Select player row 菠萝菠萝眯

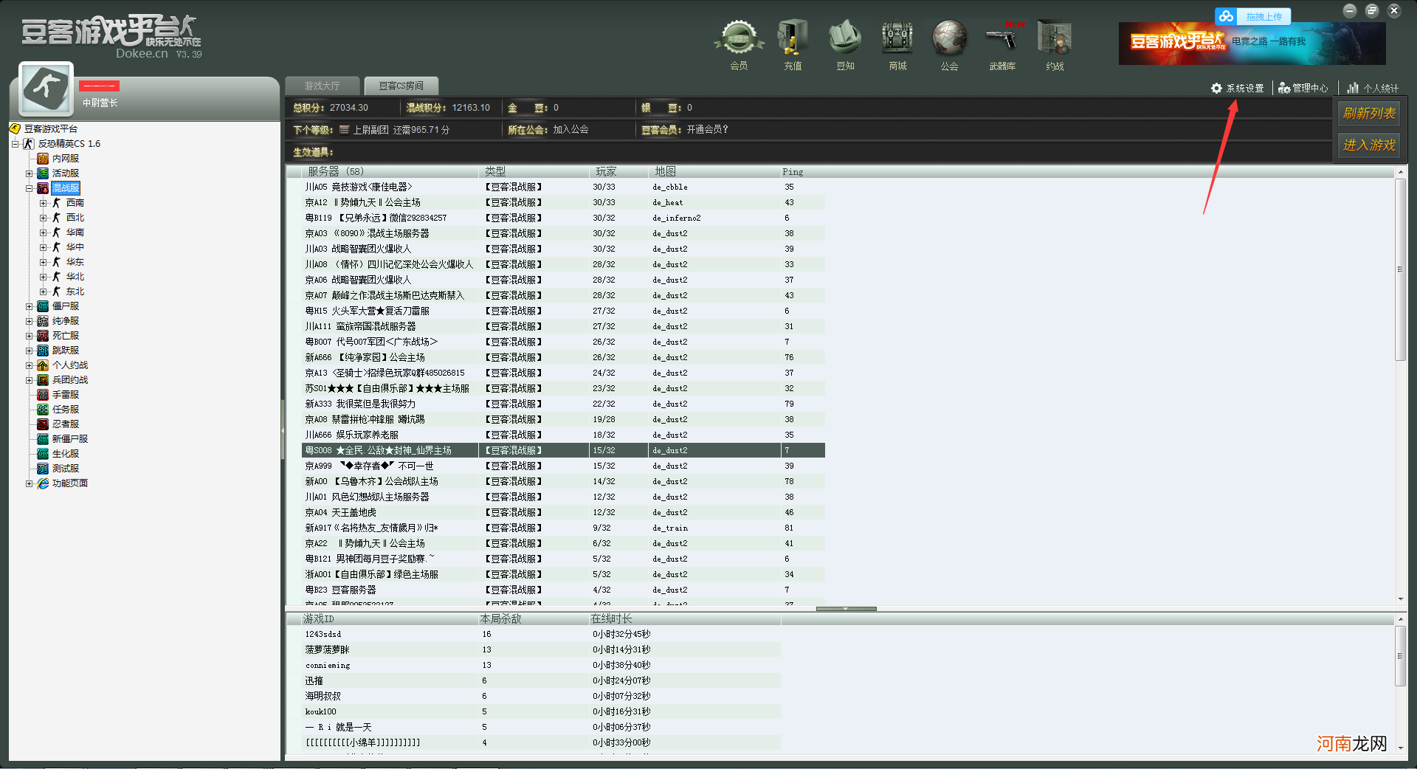[542, 649]
